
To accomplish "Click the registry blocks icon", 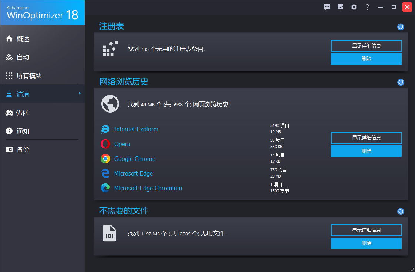I will (x=110, y=49).
